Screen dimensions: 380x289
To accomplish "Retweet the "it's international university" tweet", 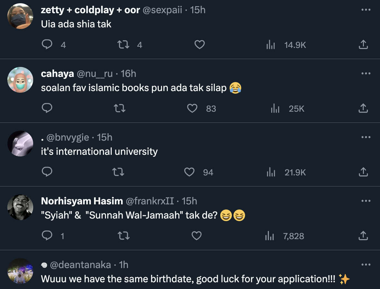I will (120, 172).
